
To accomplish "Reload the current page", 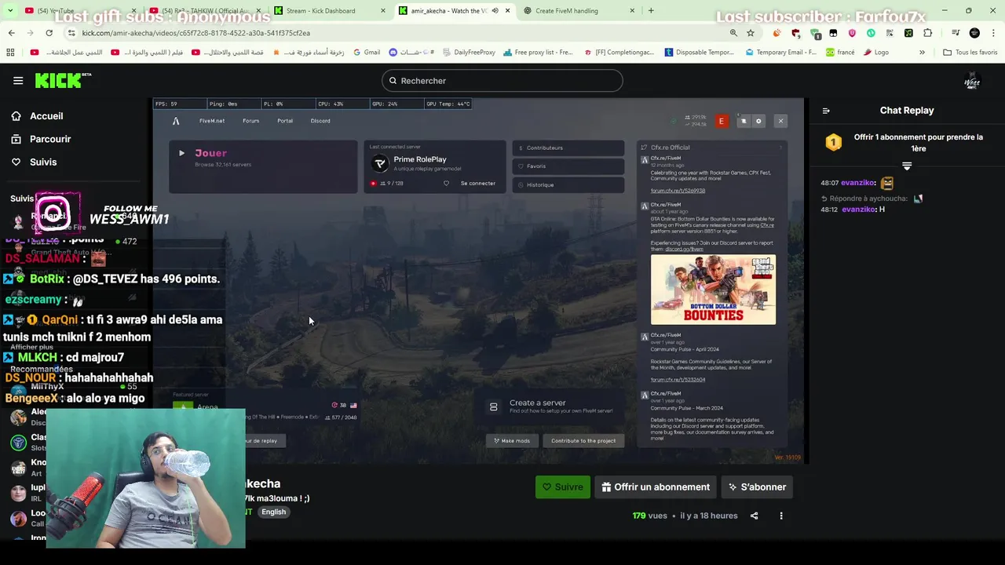I will (49, 33).
